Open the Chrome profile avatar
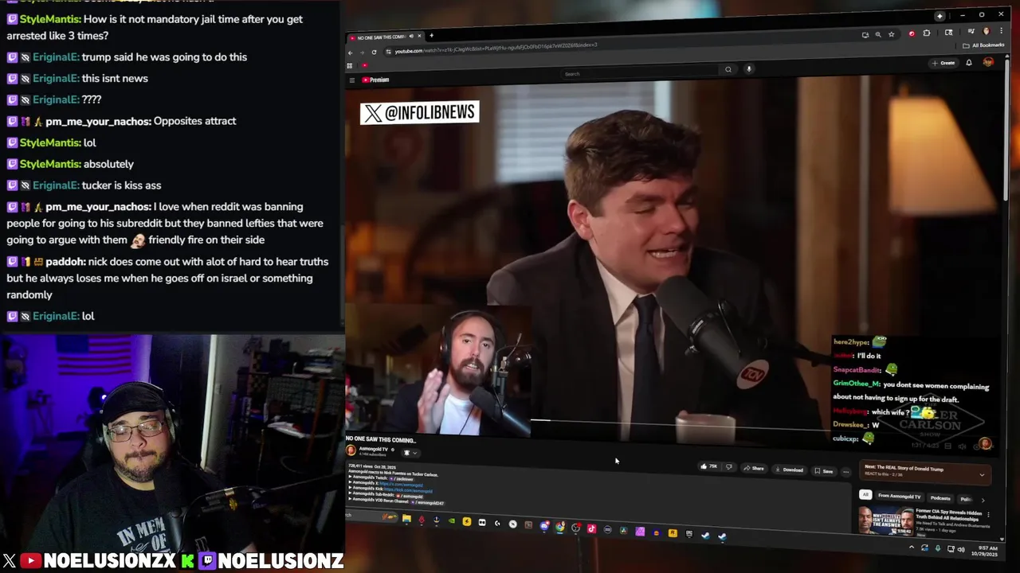The image size is (1020, 573). pyautogui.click(x=987, y=31)
